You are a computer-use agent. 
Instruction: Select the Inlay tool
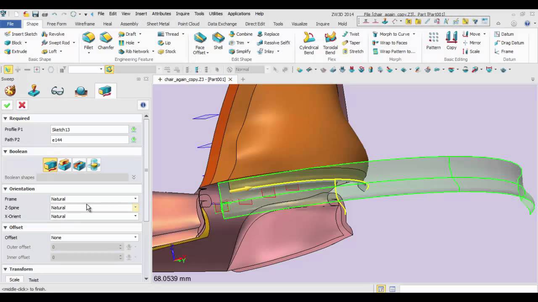coord(265,52)
